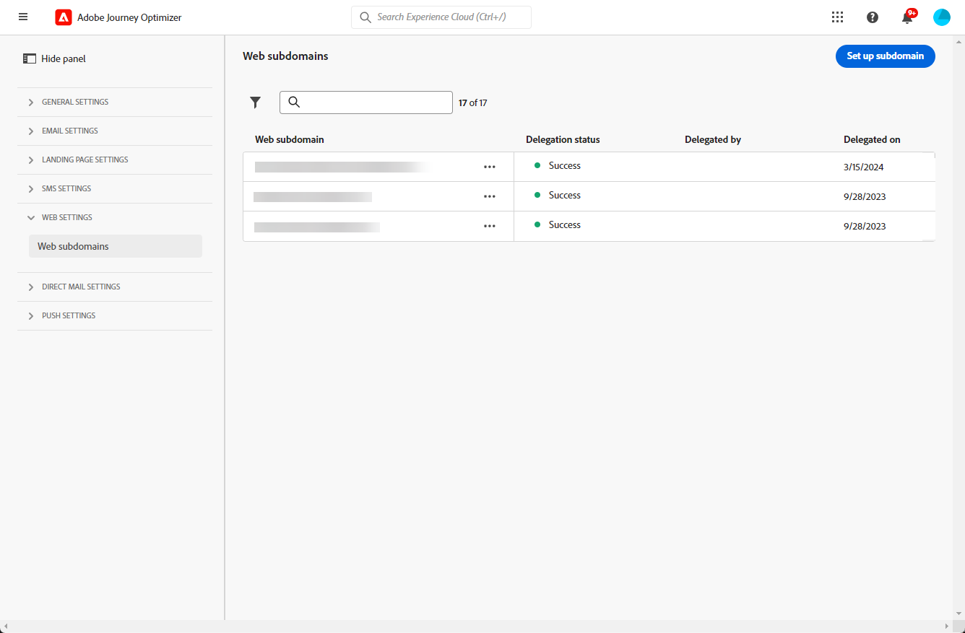Open the help question mark icon
Screen dimensions: 965x633
pyautogui.click(x=872, y=17)
